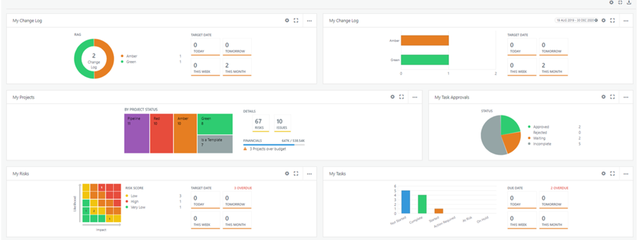The height and width of the screenshot is (240, 639).
Task: Toggle Incomplete legend in My Task Approvals
Action: coord(538,144)
